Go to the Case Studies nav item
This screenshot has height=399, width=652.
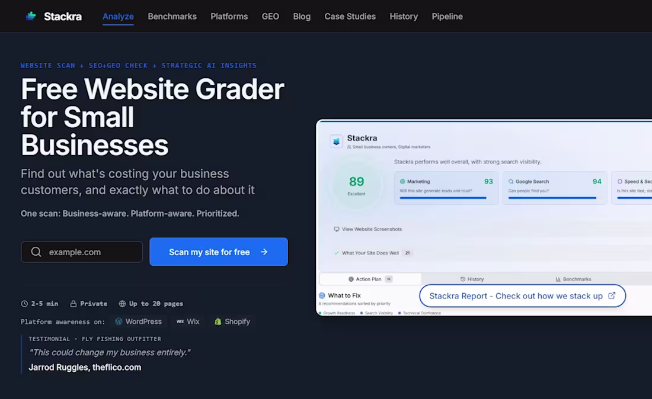coord(350,17)
